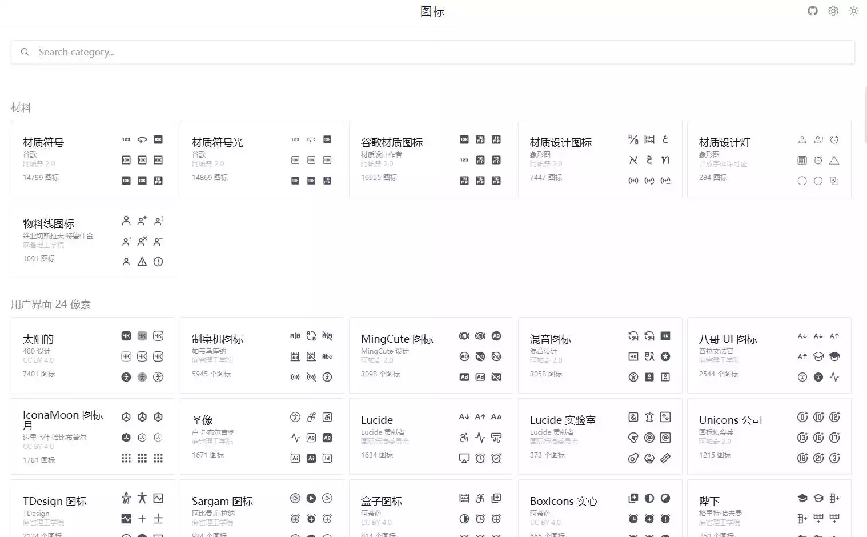Click the alarm clock icon in 材质设计灯 card

tap(834, 139)
